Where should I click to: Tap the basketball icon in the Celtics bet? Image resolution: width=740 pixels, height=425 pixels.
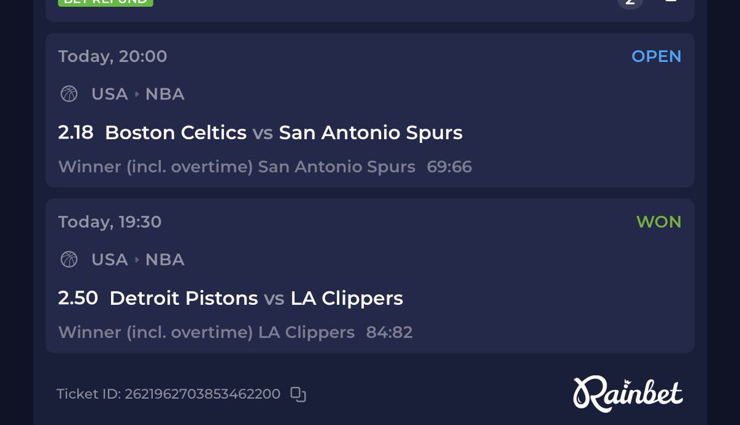pos(69,94)
